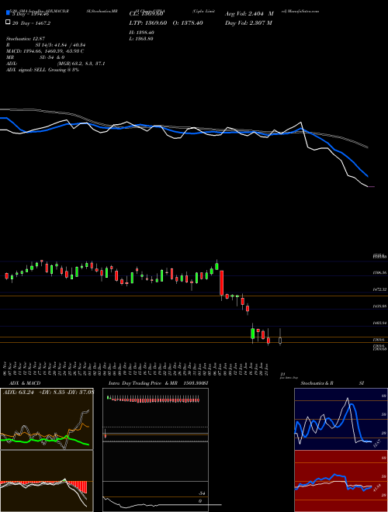Click the 1506.56 price axis label
This screenshot has height=512, width=388.
379,272
